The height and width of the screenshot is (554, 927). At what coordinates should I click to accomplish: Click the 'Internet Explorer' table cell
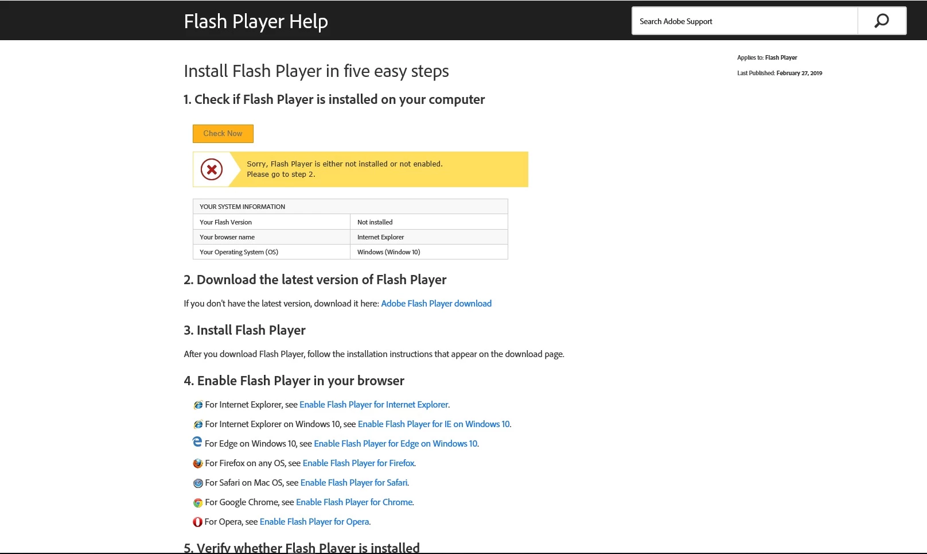429,237
